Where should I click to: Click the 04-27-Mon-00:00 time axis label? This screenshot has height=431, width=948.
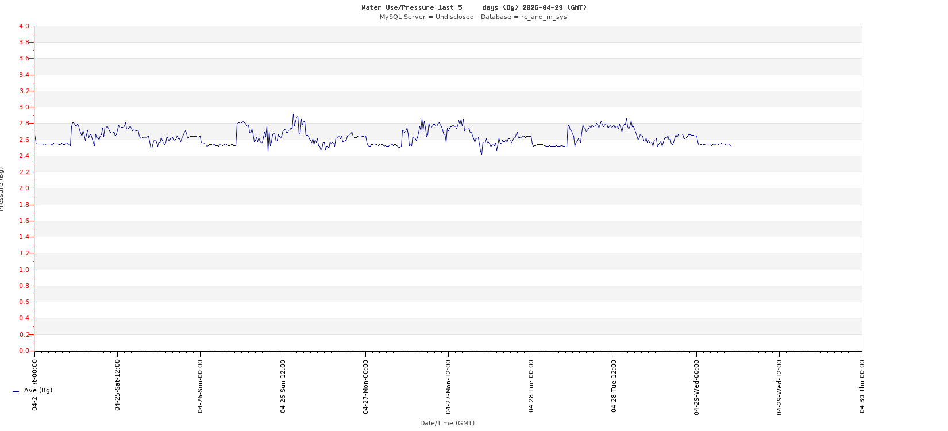[x=365, y=386]
